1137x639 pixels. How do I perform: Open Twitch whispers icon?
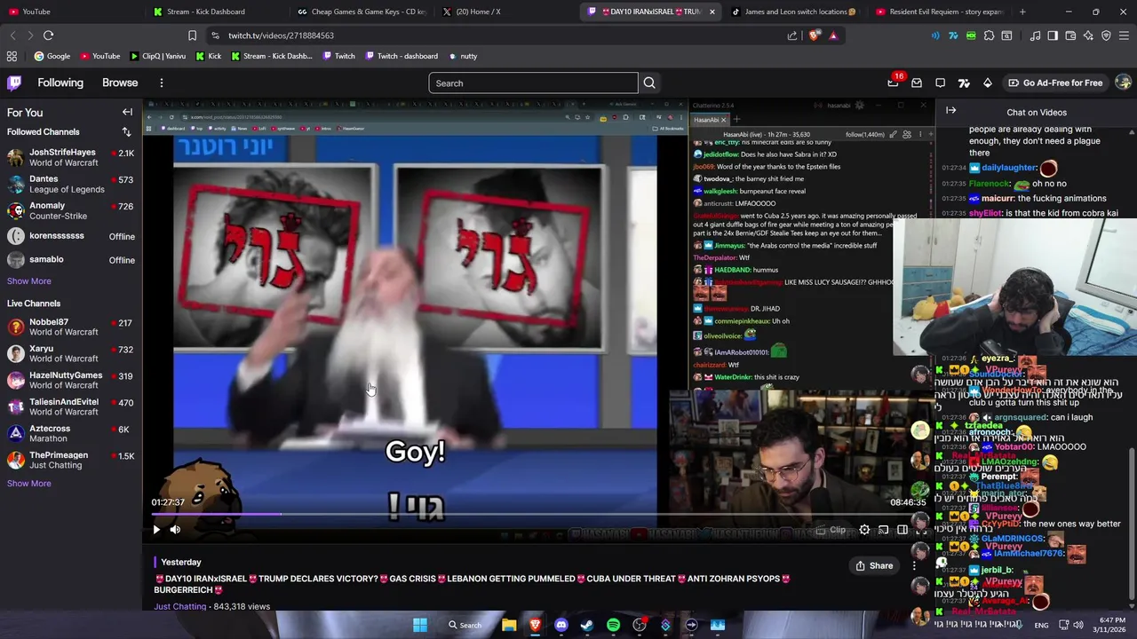pyautogui.click(x=941, y=83)
